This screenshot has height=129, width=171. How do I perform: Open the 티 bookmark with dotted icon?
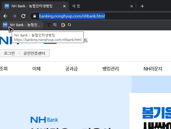click(51, 25)
